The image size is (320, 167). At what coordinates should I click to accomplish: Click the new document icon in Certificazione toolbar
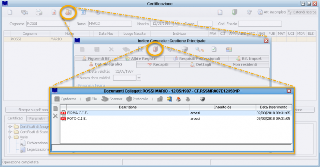(x=10, y=12)
